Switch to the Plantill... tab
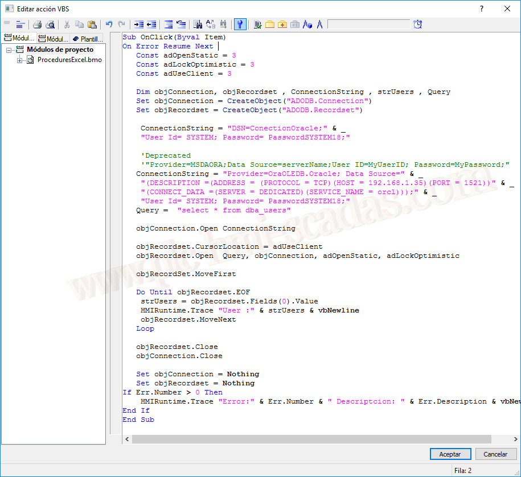The height and width of the screenshot is (477, 521). pyautogui.click(x=88, y=39)
